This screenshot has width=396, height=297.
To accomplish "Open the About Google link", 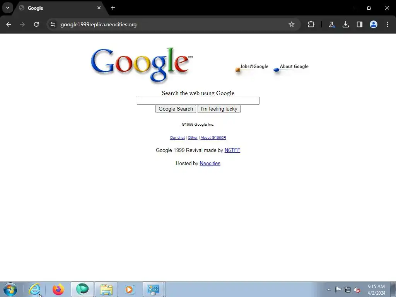I will (x=291, y=67).
